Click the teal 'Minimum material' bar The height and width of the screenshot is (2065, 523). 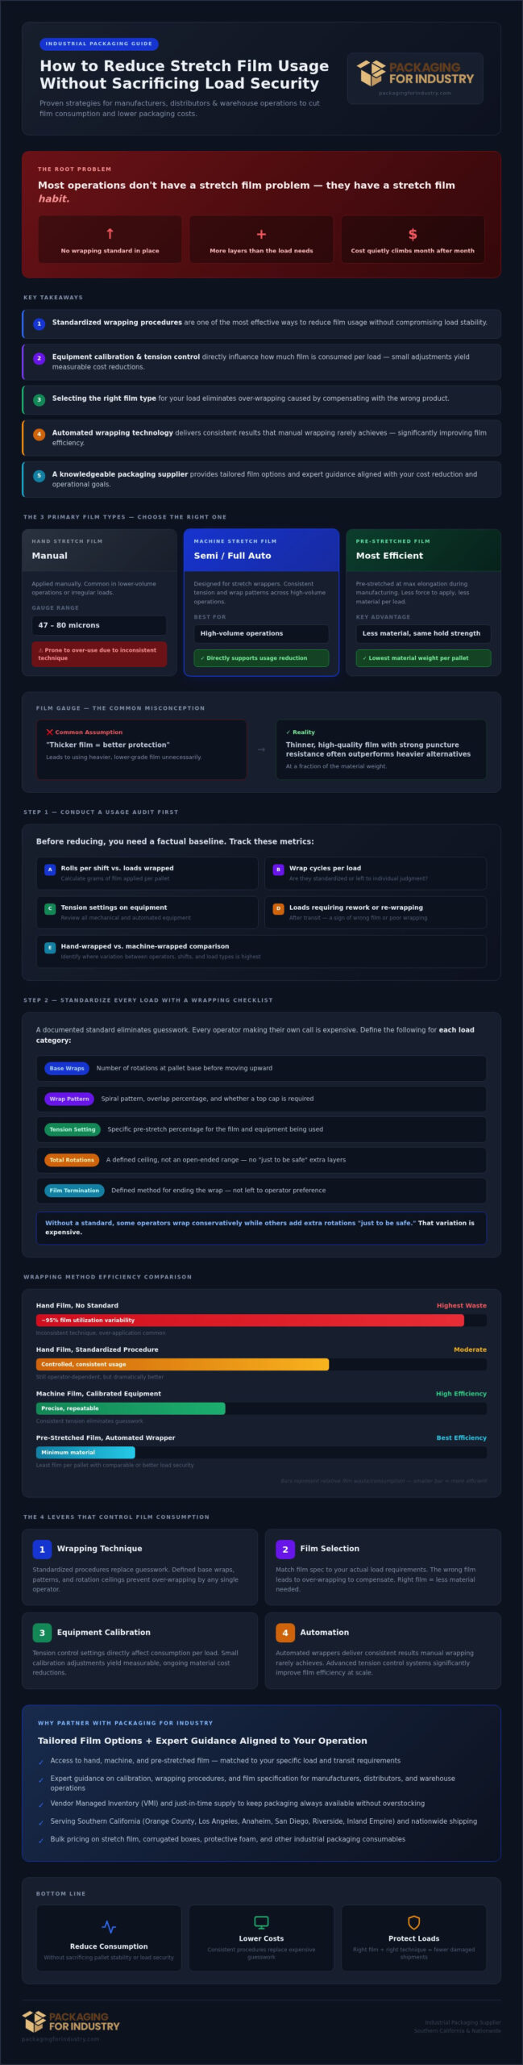(x=85, y=1452)
